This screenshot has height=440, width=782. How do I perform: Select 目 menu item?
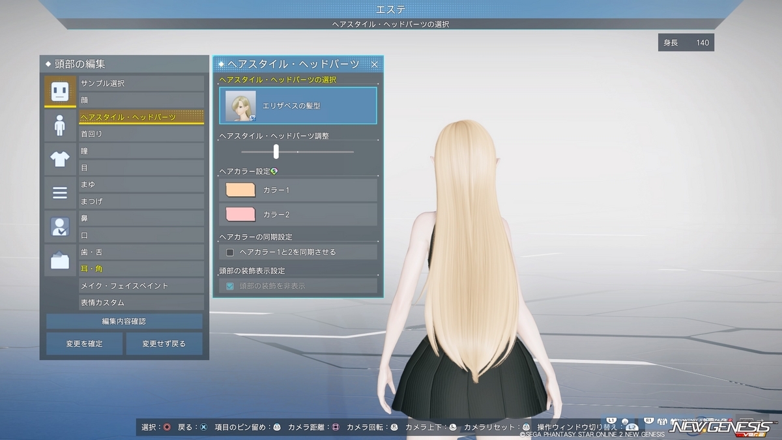point(141,168)
